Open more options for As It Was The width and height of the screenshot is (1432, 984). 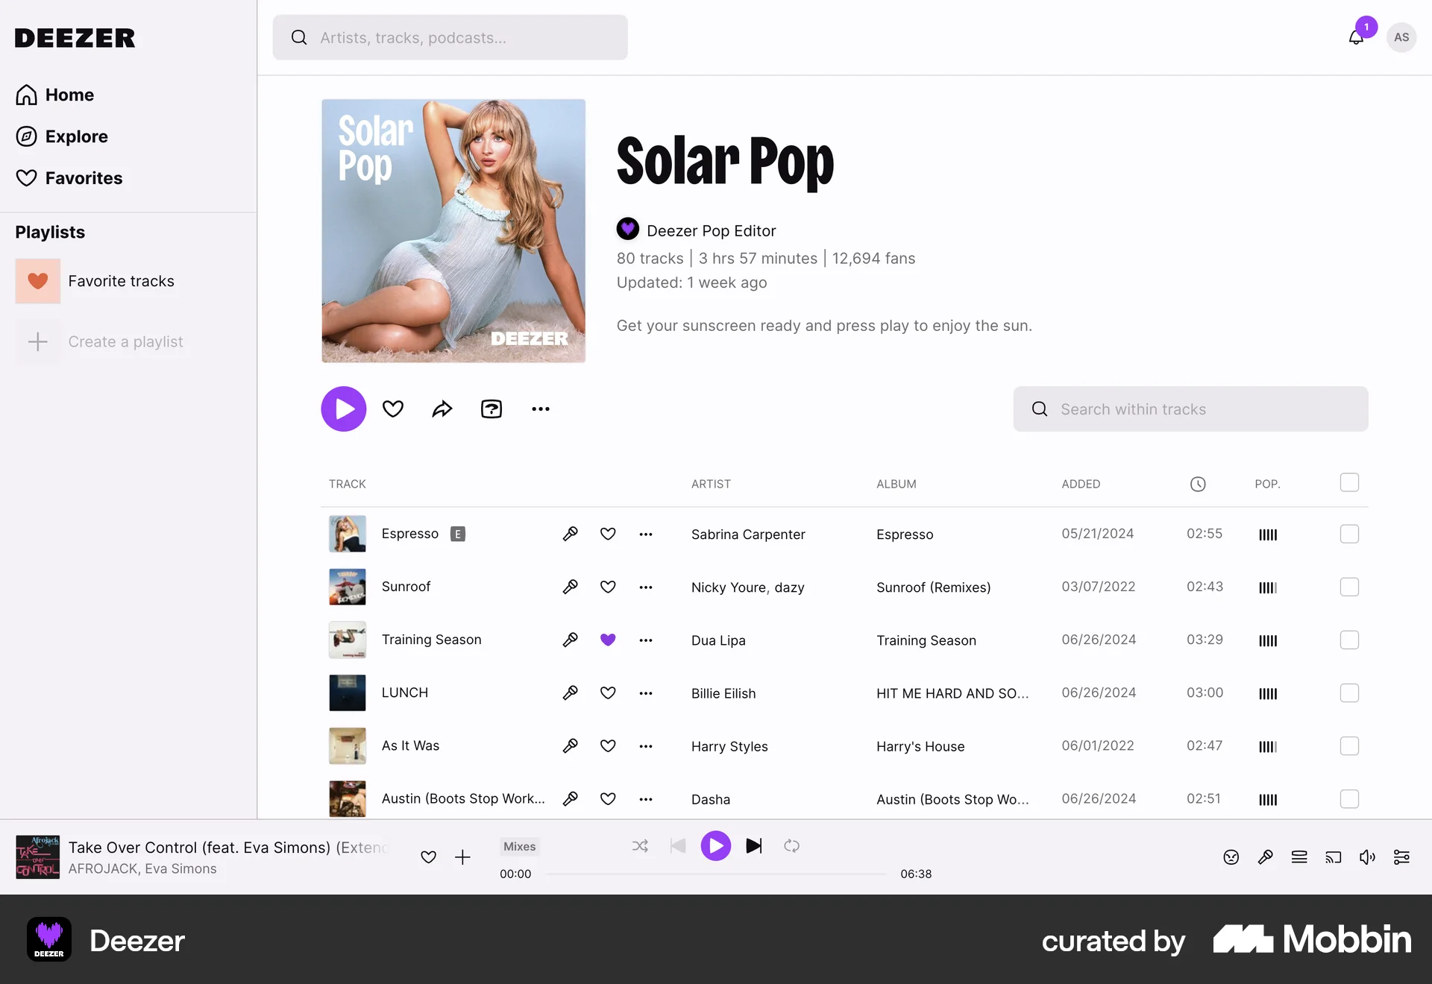pos(646,745)
